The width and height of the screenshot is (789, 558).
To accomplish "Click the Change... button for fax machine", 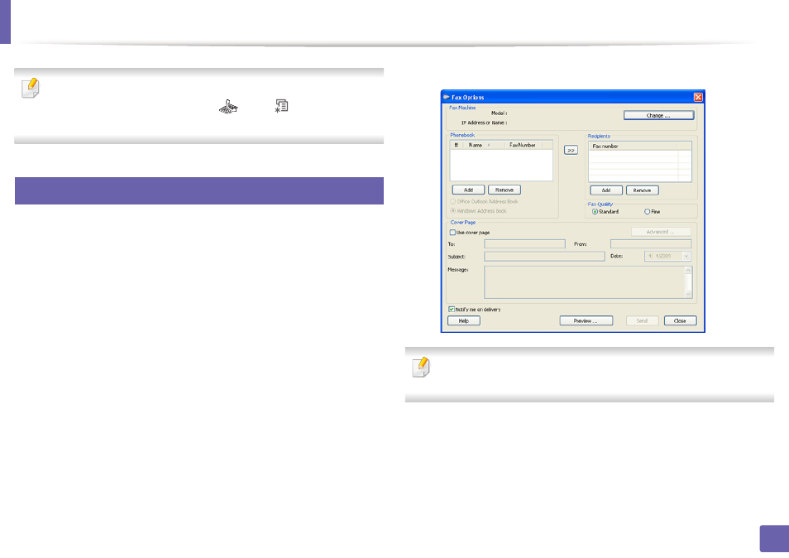I will [x=658, y=115].
